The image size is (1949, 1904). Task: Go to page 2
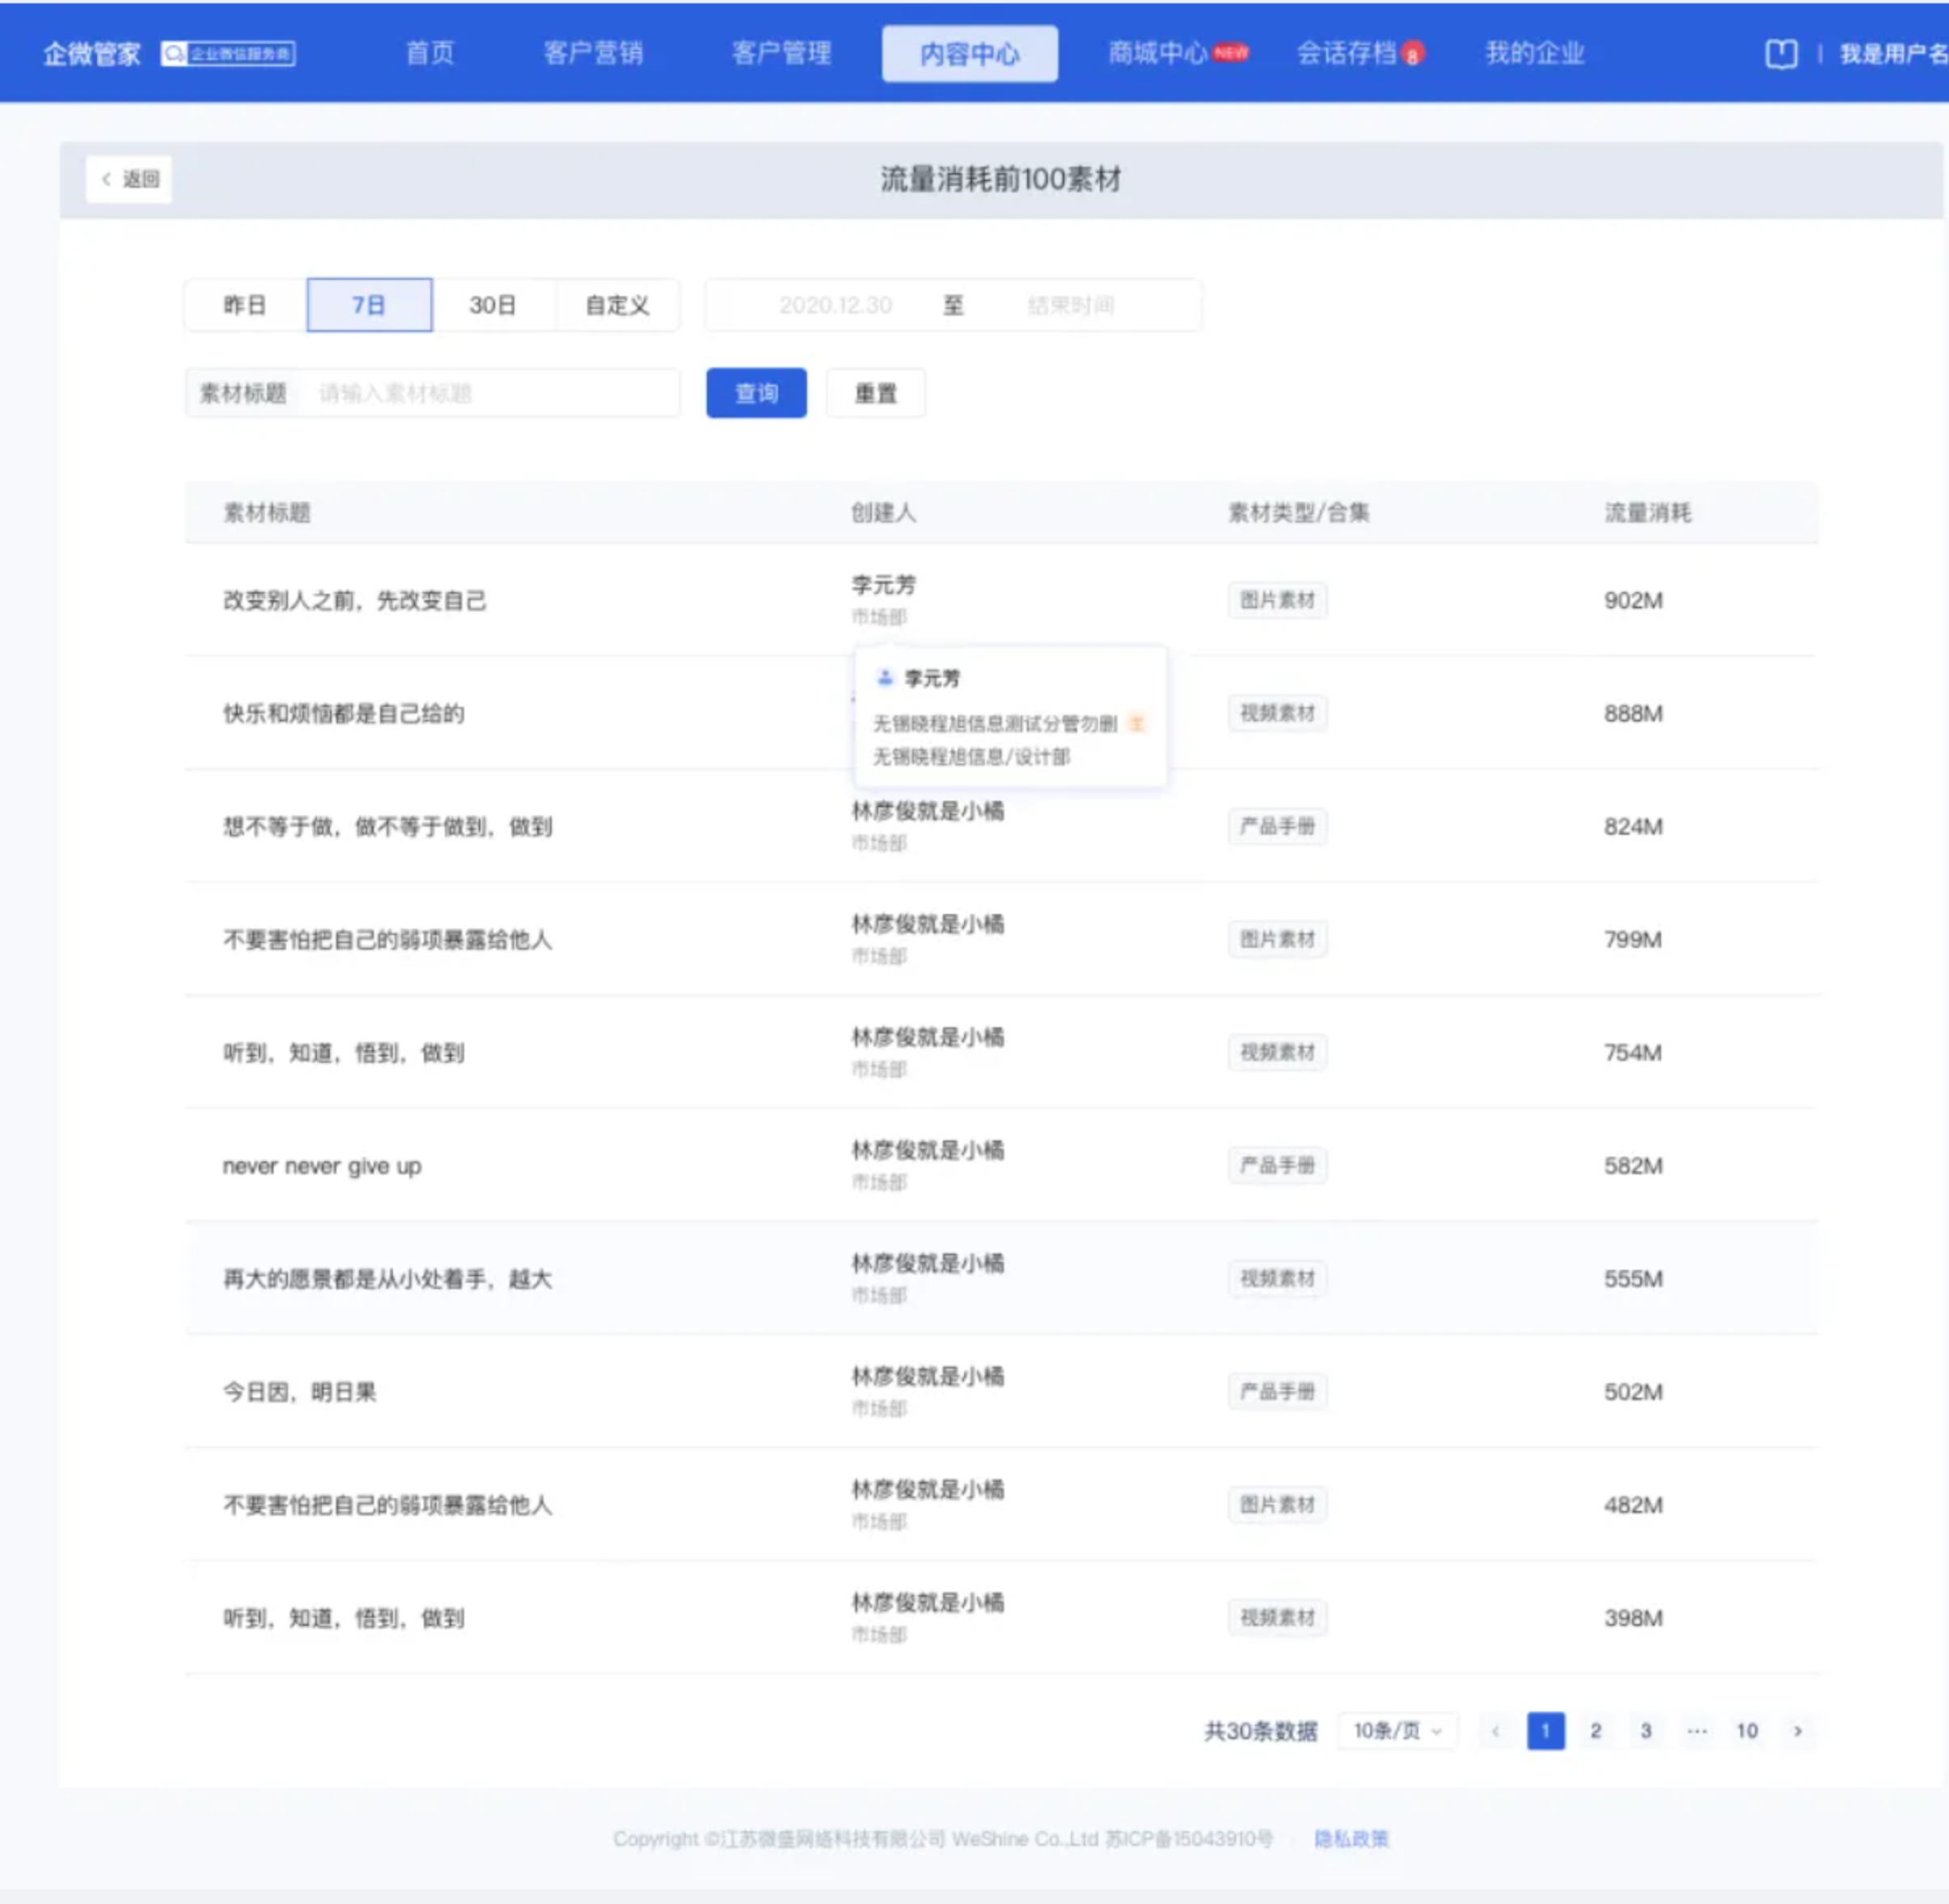click(x=1595, y=1731)
